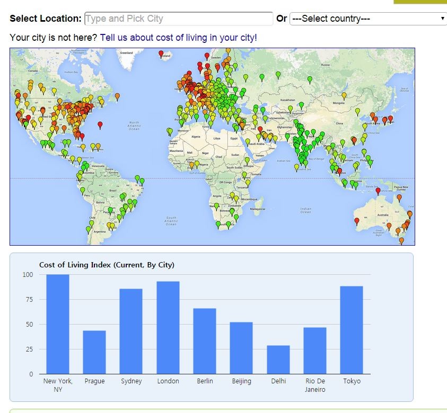The width and height of the screenshot is (447, 413).
Task: Select the red pin in northern Australia
Action: click(378, 191)
